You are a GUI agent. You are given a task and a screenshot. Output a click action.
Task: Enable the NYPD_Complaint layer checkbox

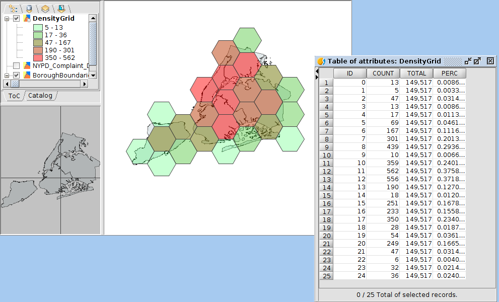click(17, 66)
